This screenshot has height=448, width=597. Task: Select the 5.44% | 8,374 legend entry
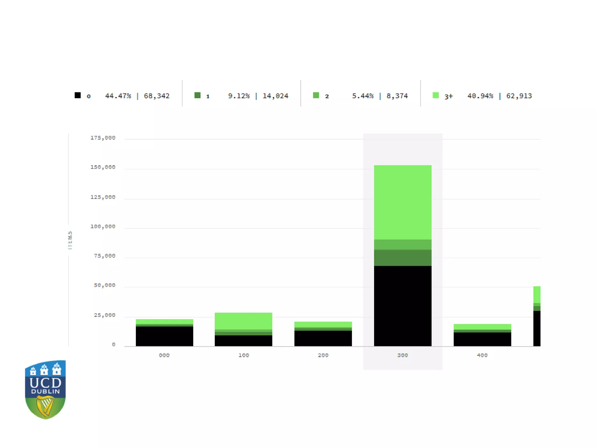point(380,96)
